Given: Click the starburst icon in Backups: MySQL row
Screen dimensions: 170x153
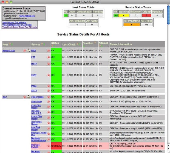Looking at the screenshot, I should (49, 146).
